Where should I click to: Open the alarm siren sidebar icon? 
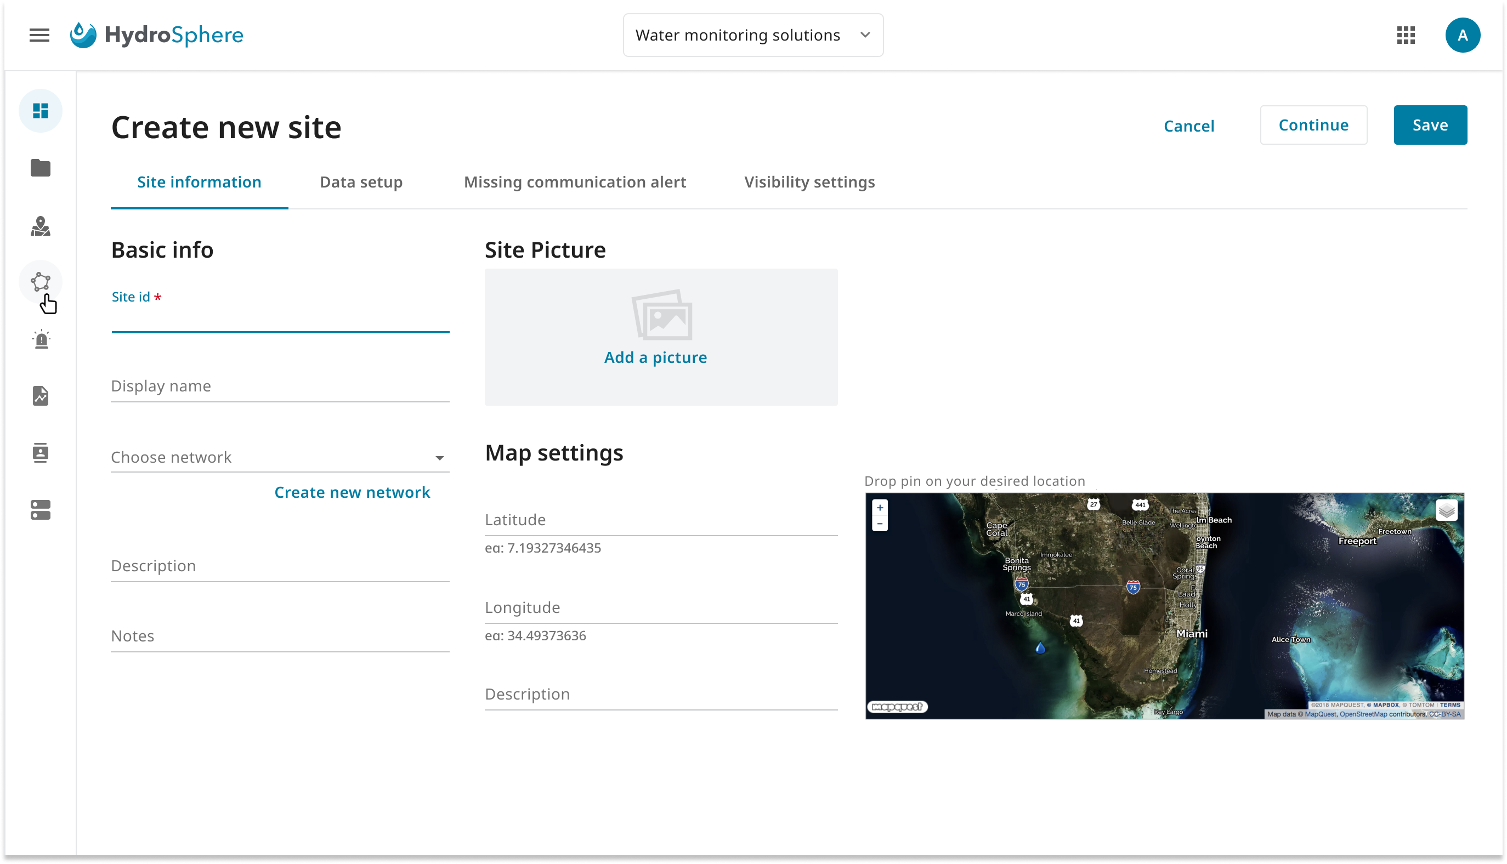pos(41,339)
